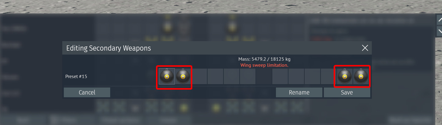Viewport: 442px width, 125px height.
Task: Click the second-to-last bomb pylon slot
Action: coord(345,76)
